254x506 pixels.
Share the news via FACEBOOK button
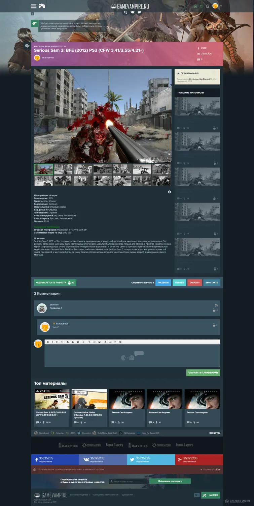163,283
